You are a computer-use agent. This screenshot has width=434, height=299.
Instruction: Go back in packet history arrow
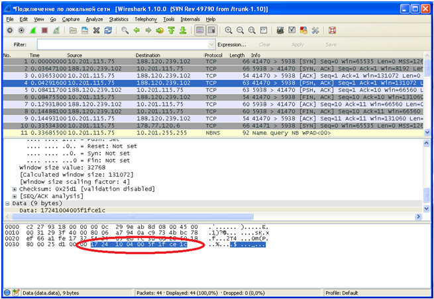(136, 30)
